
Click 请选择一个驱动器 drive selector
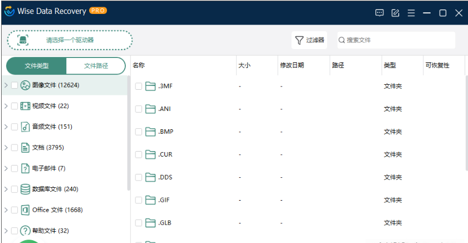(70, 40)
